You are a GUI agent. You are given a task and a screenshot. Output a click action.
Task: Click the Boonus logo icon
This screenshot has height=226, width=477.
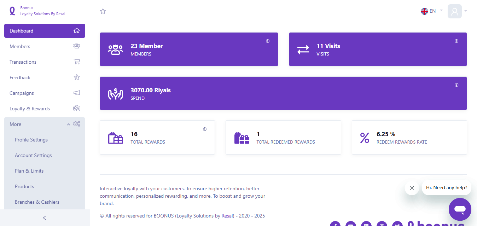12,11
